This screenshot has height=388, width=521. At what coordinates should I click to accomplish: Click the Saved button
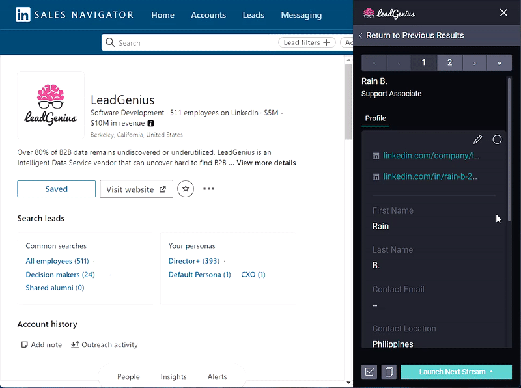point(57,189)
